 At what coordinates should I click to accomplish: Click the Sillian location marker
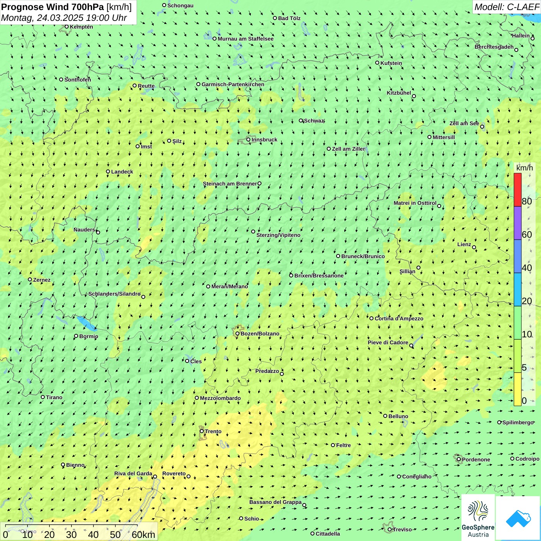pos(419,267)
